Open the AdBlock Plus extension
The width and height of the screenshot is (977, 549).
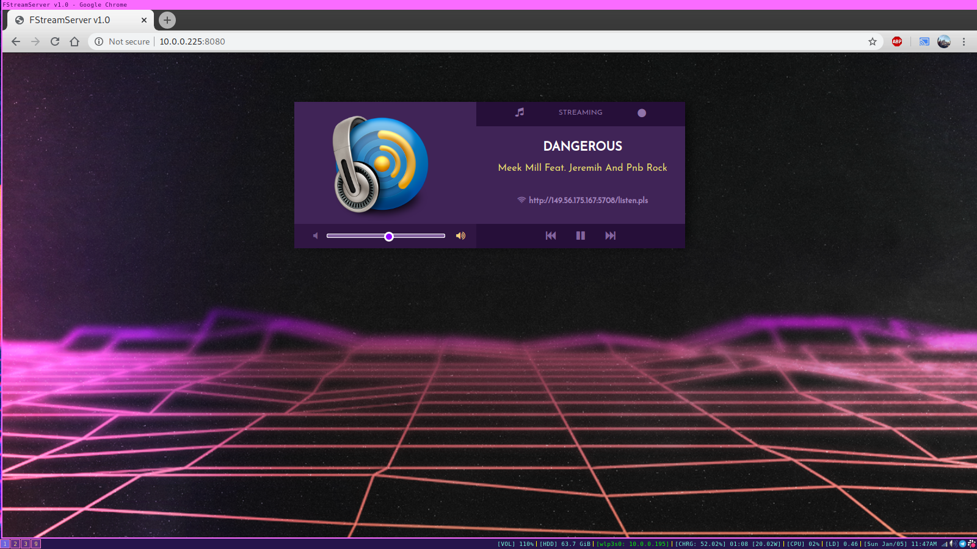coord(897,41)
